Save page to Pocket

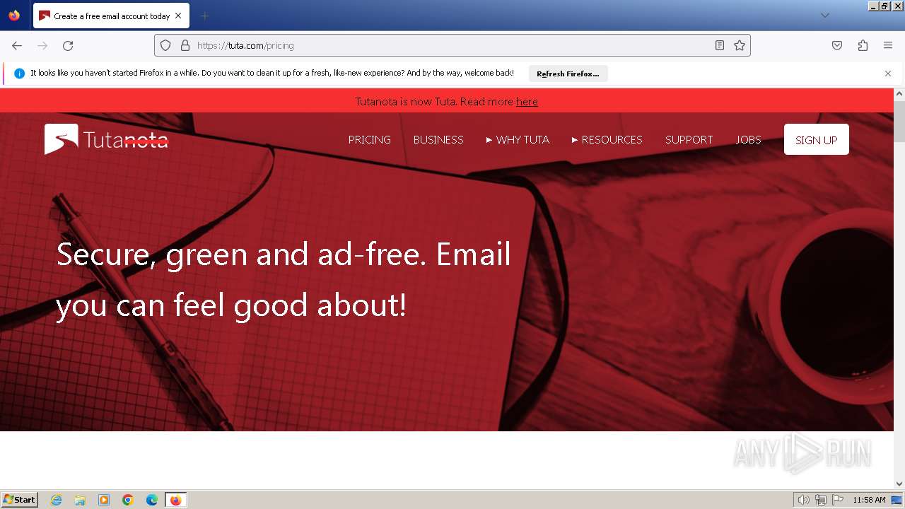[837, 45]
